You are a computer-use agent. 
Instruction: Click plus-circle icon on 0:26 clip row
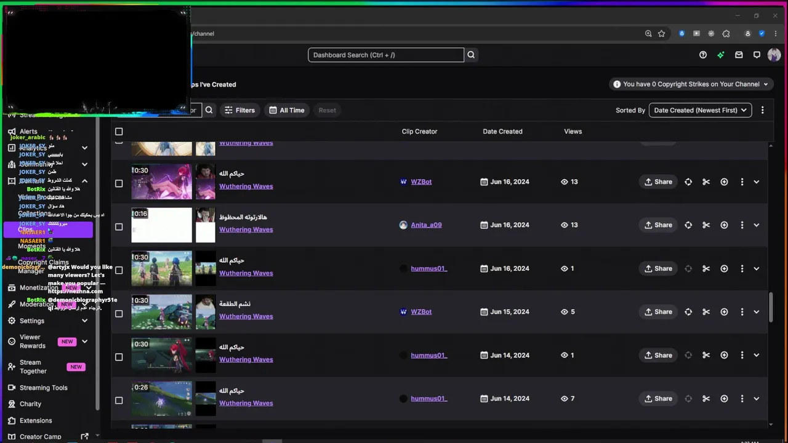coord(724,399)
